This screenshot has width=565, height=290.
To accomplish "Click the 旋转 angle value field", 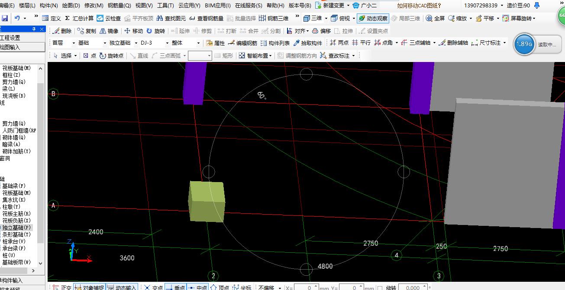I will click(x=413, y=288).
